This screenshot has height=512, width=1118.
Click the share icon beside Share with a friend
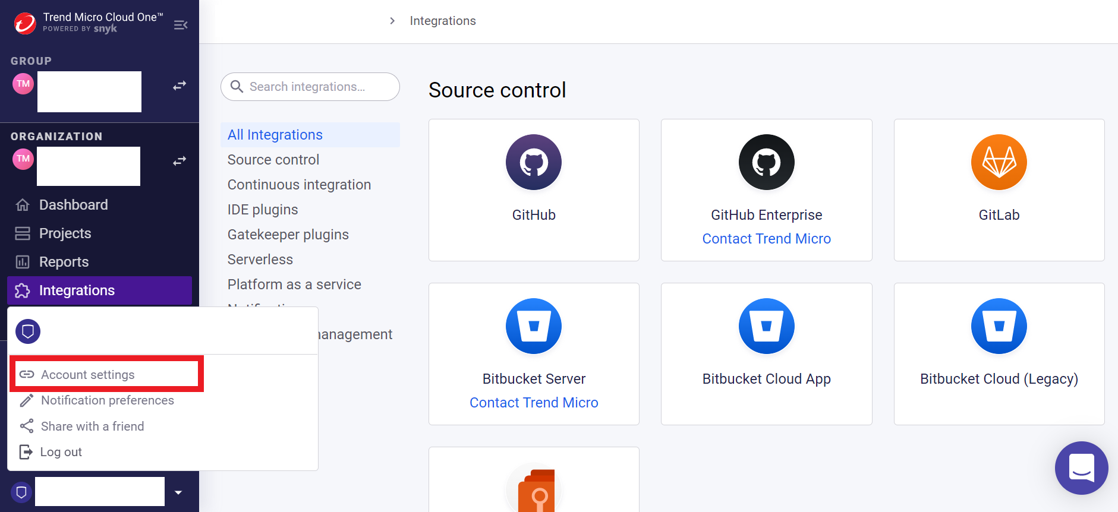tap(27, 426)
